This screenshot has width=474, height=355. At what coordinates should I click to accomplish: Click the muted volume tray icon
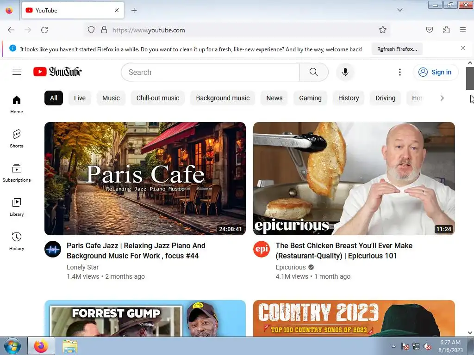tap(427, 347)
